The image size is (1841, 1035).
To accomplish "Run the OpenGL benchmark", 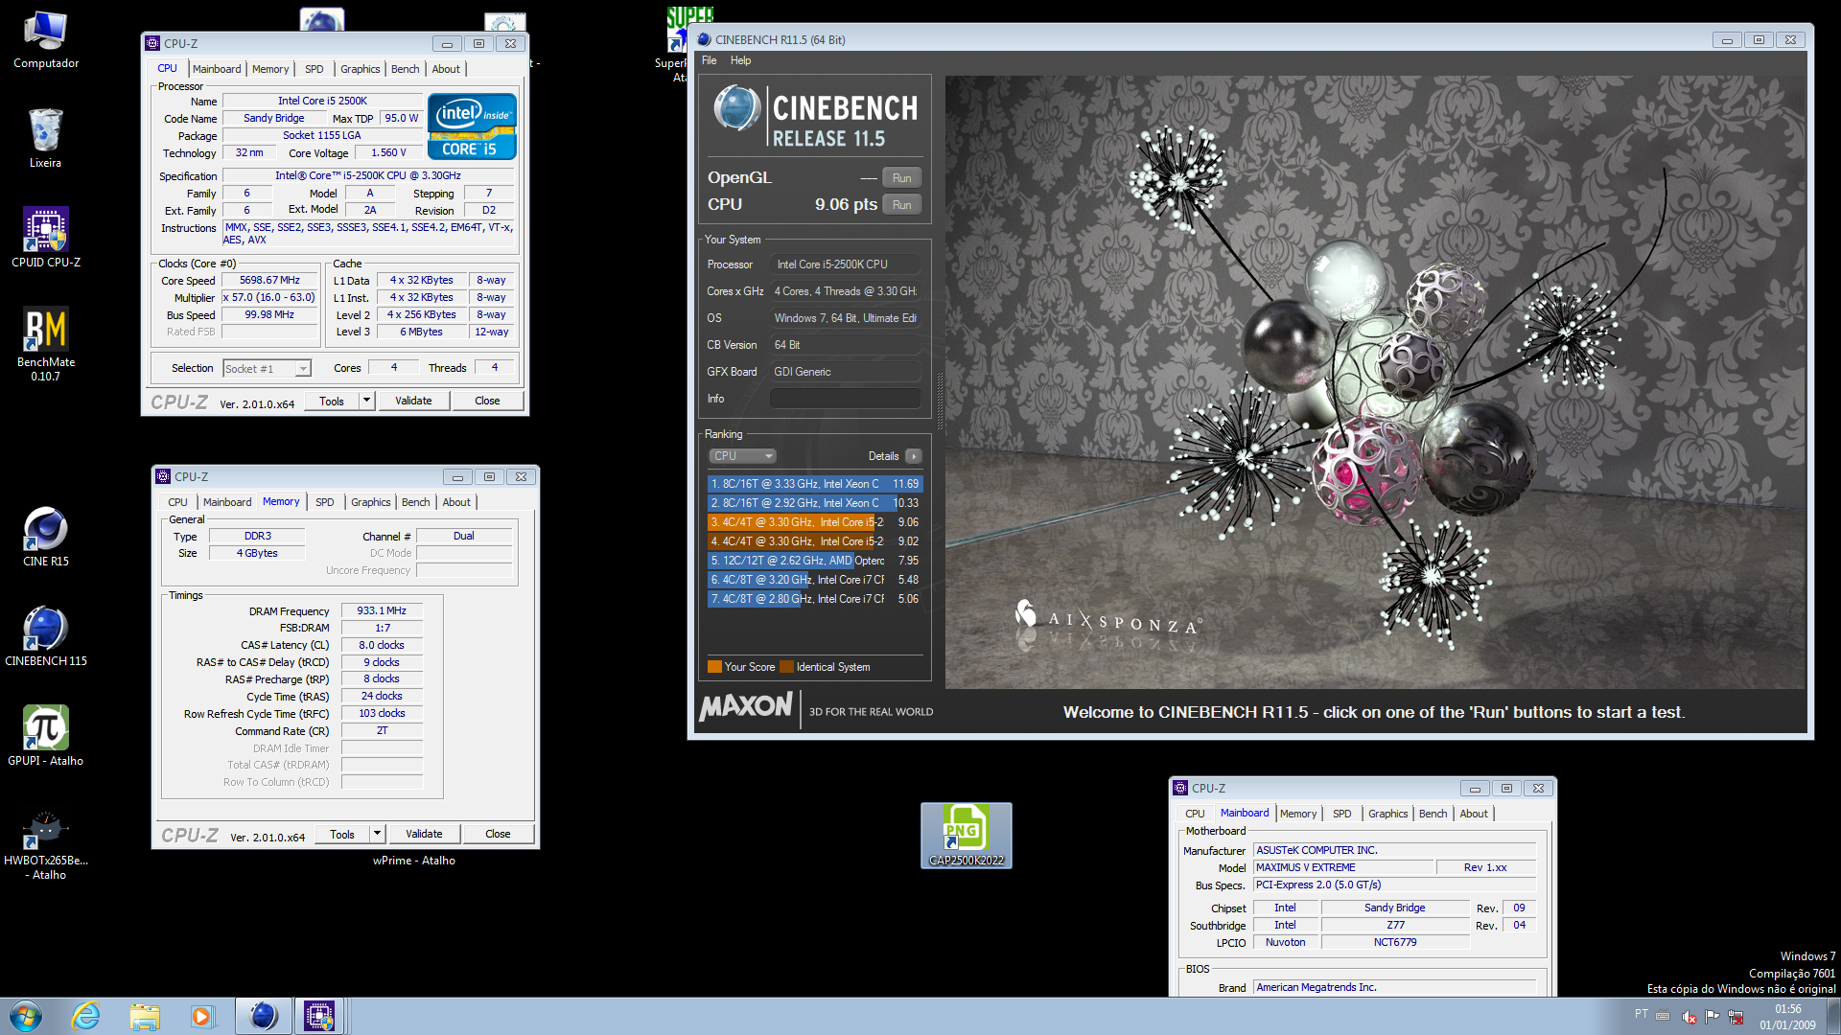I will point(902,178).
